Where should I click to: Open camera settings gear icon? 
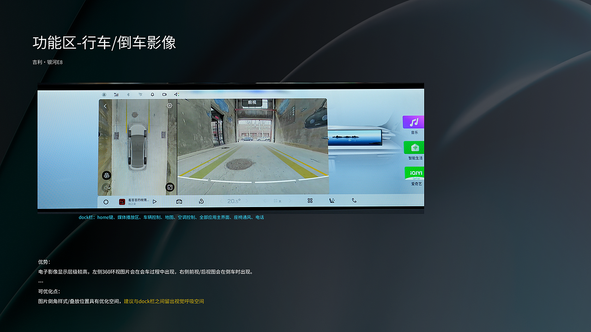(169, 106)
